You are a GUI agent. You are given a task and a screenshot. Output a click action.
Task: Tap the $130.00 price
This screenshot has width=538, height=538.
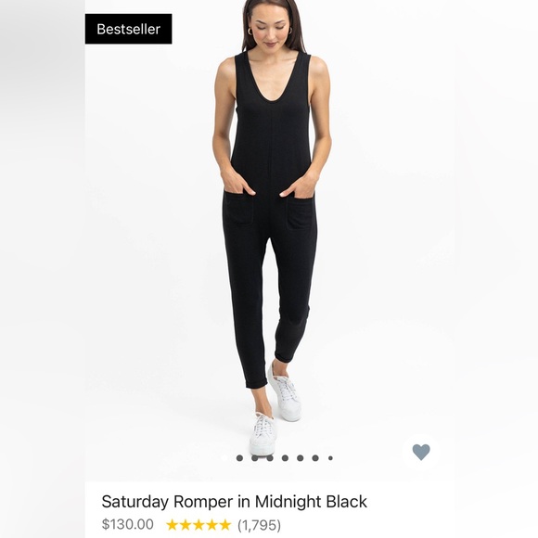pyautogui.click(x=128, y=524)
